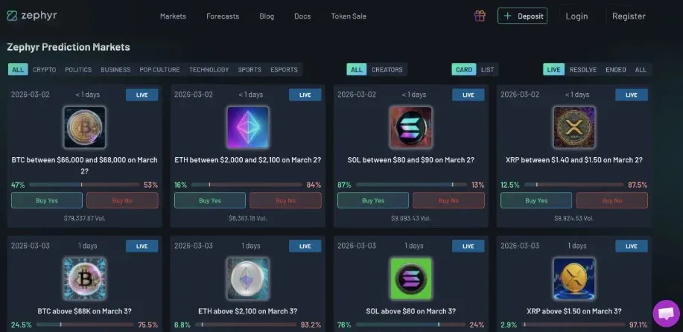
Task: Open the purple chat support bubble
Action: (x=666, y=313)
